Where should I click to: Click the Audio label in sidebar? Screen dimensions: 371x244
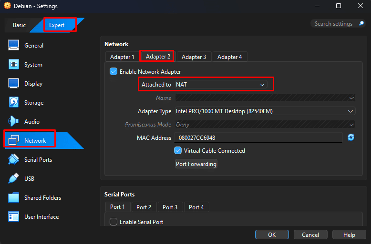[31, 122]
